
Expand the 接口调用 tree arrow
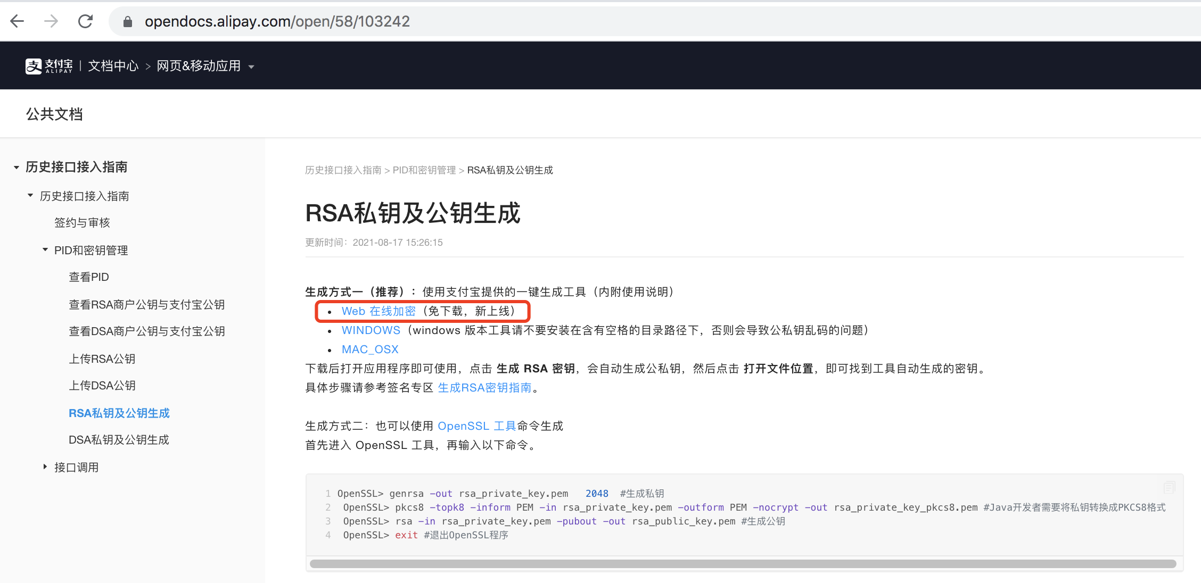(x=45, y=467)
